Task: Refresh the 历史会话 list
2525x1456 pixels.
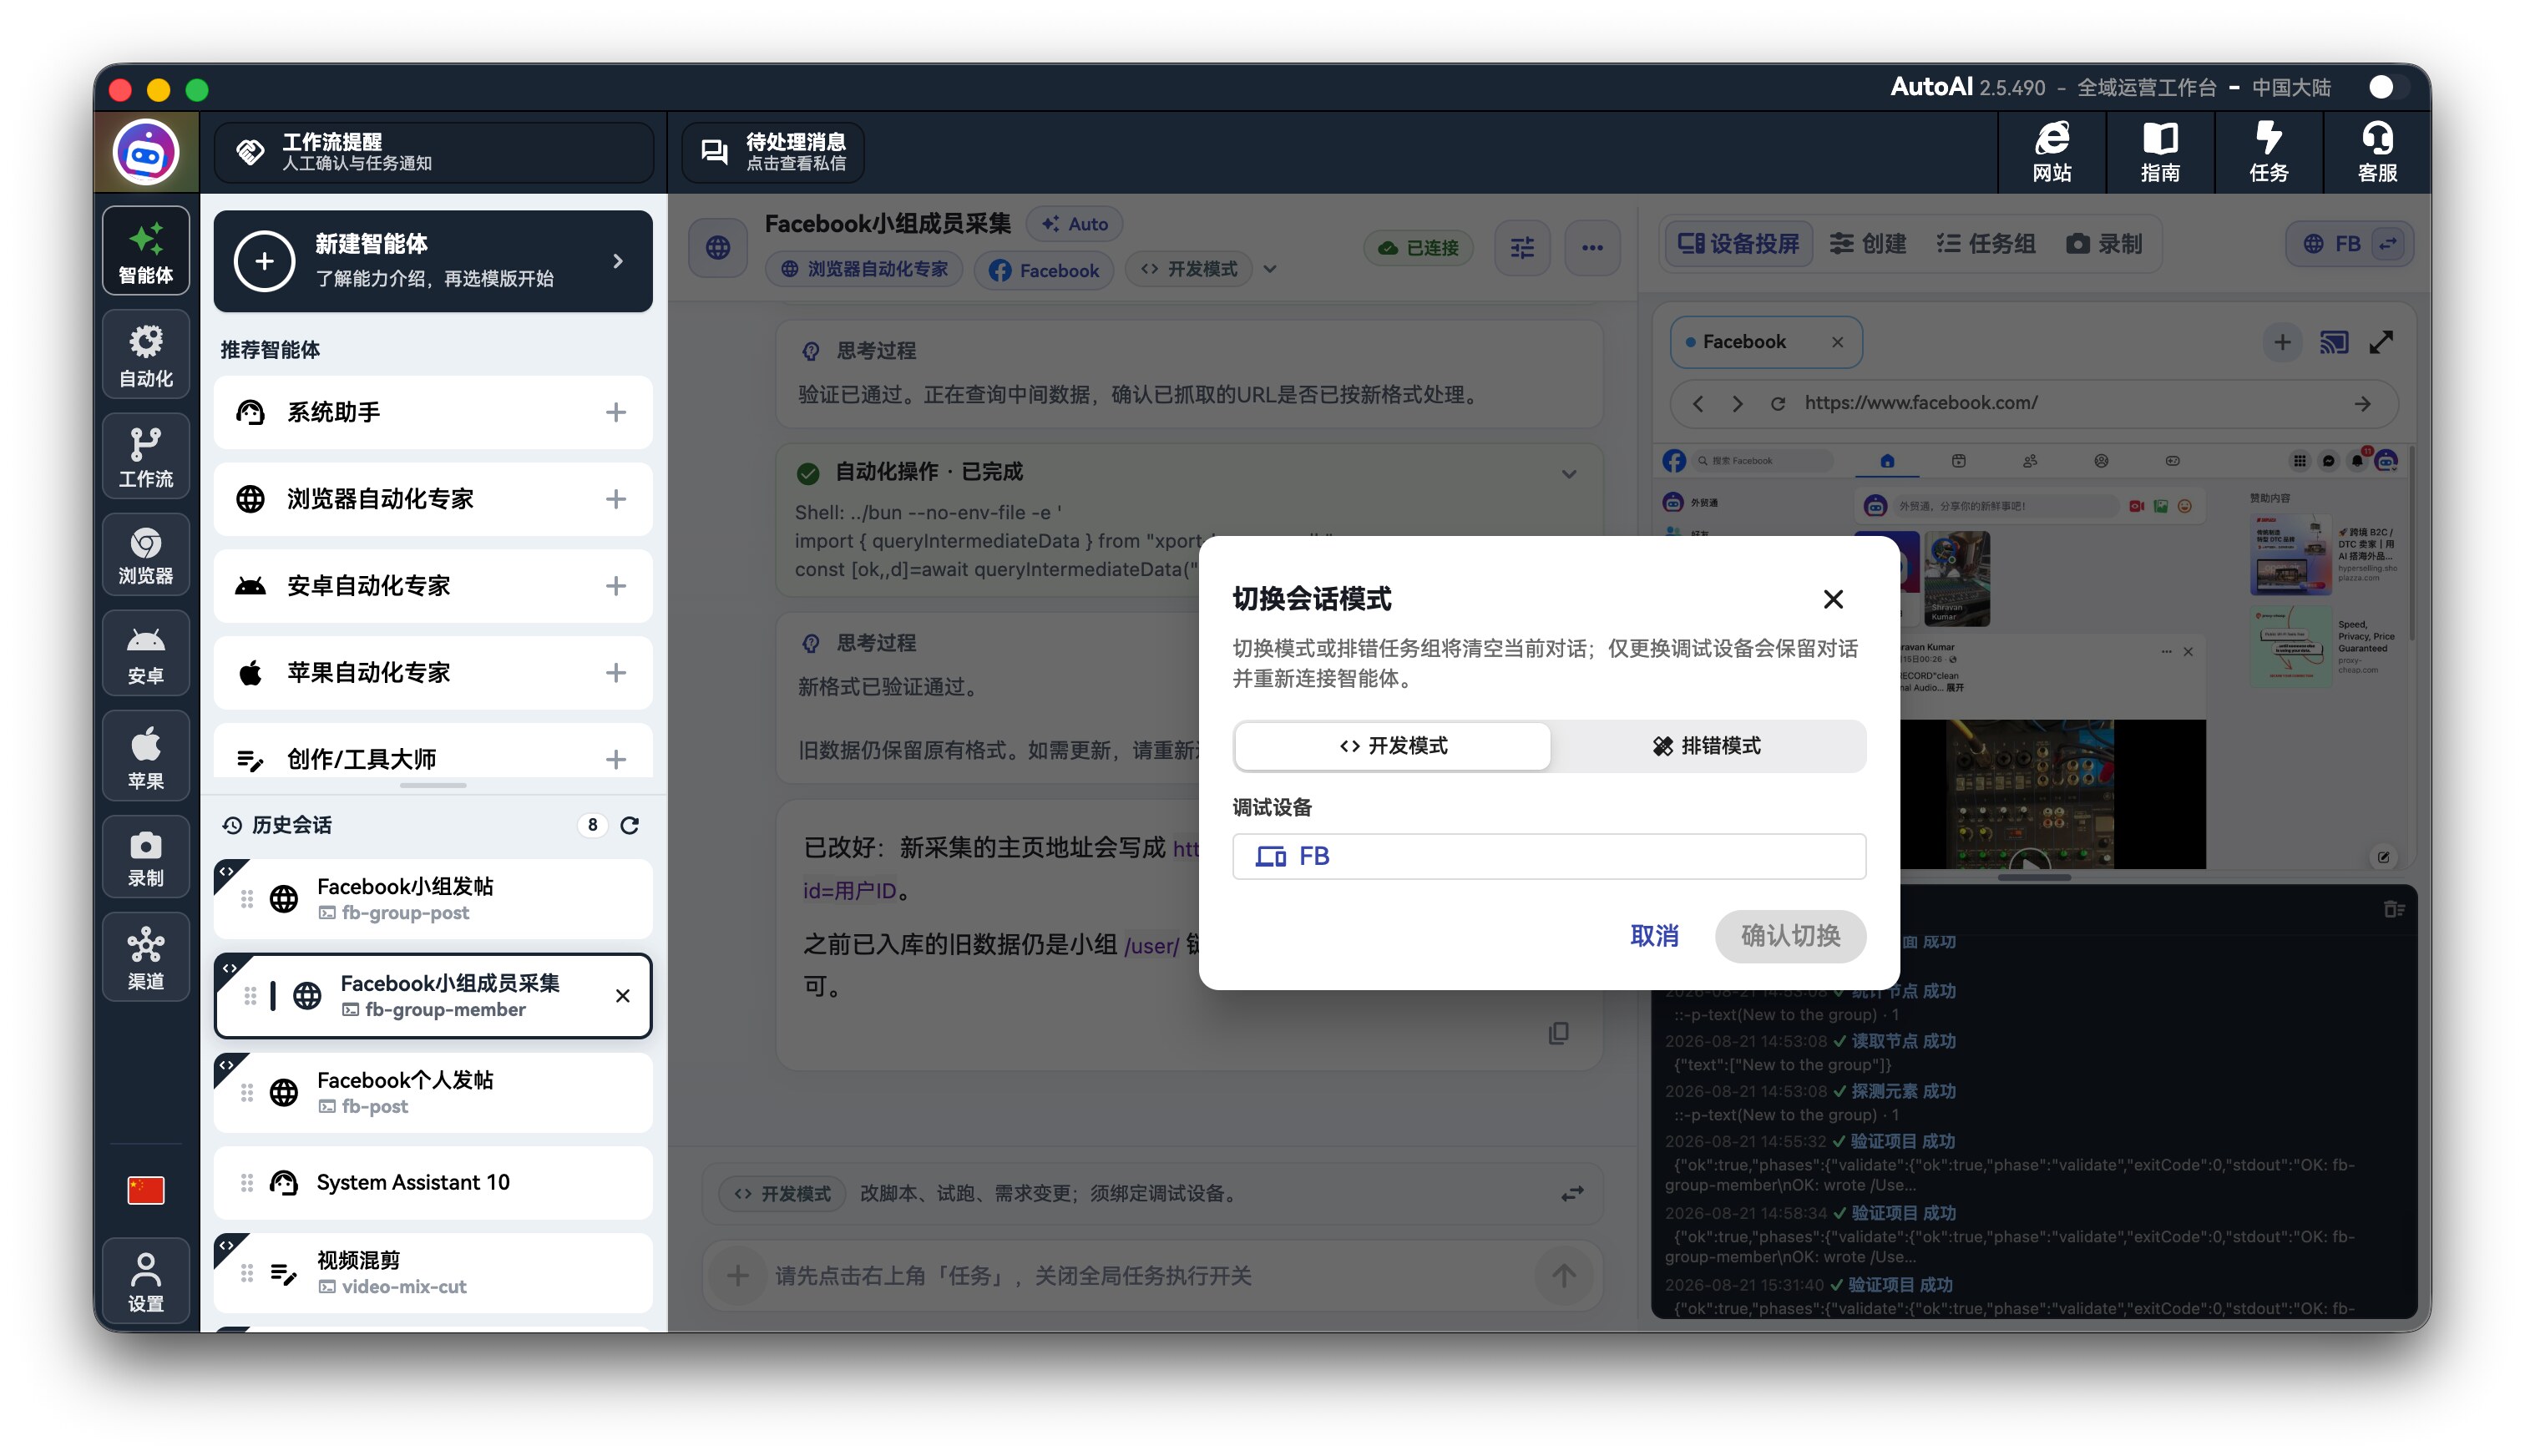Action: pos(630,825)
